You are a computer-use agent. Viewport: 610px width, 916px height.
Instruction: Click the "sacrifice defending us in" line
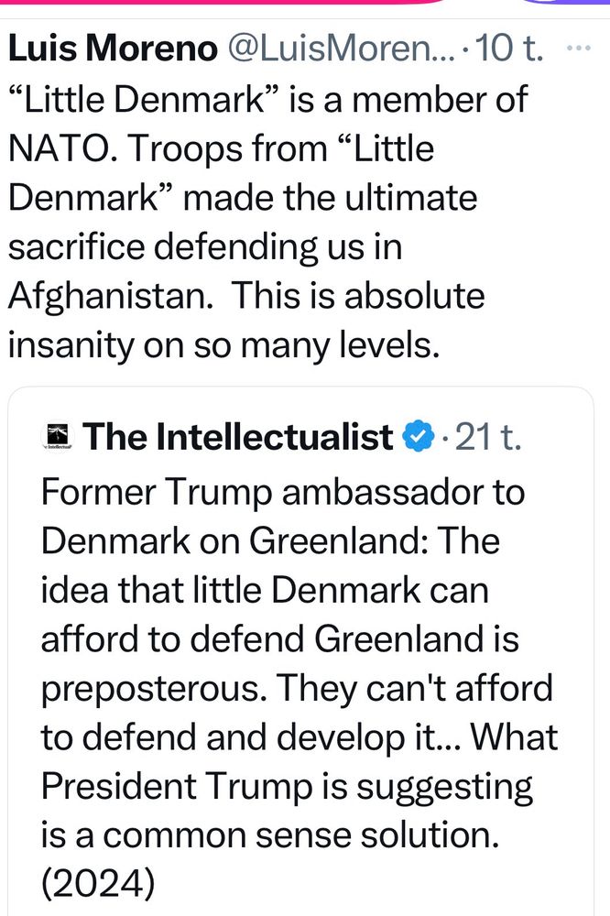click(206, 246)
